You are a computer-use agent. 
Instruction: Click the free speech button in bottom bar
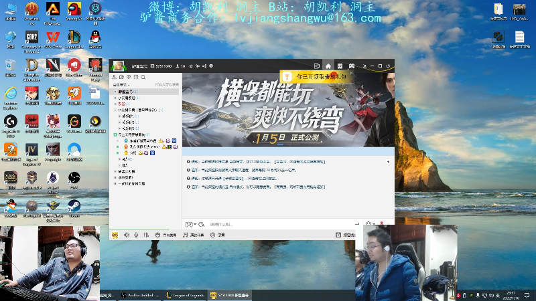(165, 235)
